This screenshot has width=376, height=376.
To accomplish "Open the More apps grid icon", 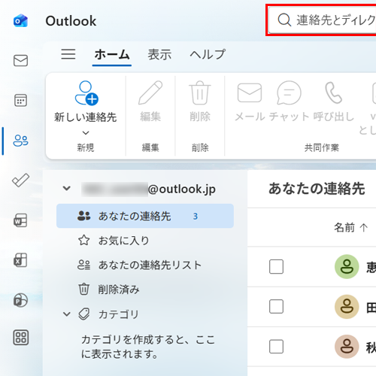I will click(x=20, y=338).
